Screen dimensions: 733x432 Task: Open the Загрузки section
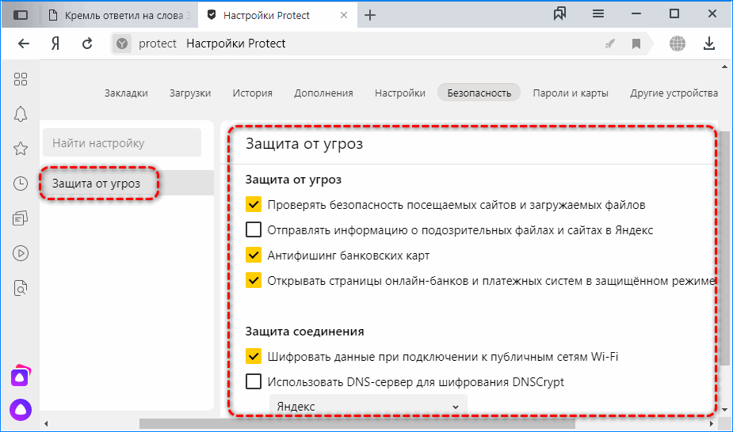[x=190, y=93]
